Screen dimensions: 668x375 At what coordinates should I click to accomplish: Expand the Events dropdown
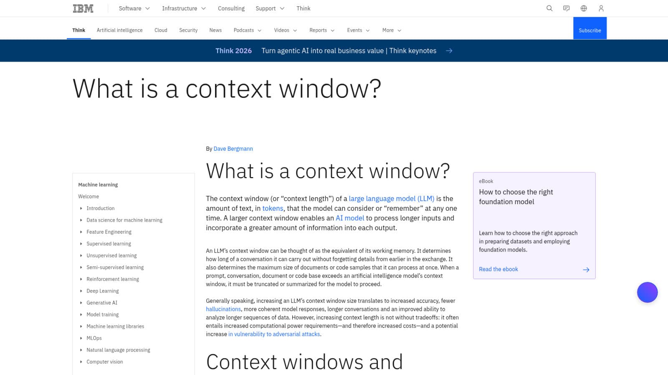[358, 30]
